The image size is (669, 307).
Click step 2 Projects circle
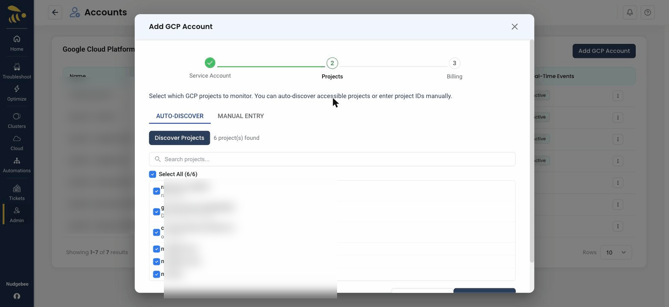[332, 63]
